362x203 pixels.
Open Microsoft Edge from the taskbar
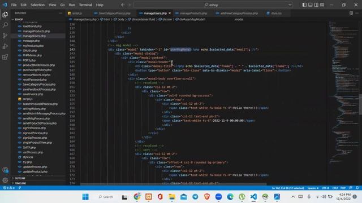pos(230,197)
